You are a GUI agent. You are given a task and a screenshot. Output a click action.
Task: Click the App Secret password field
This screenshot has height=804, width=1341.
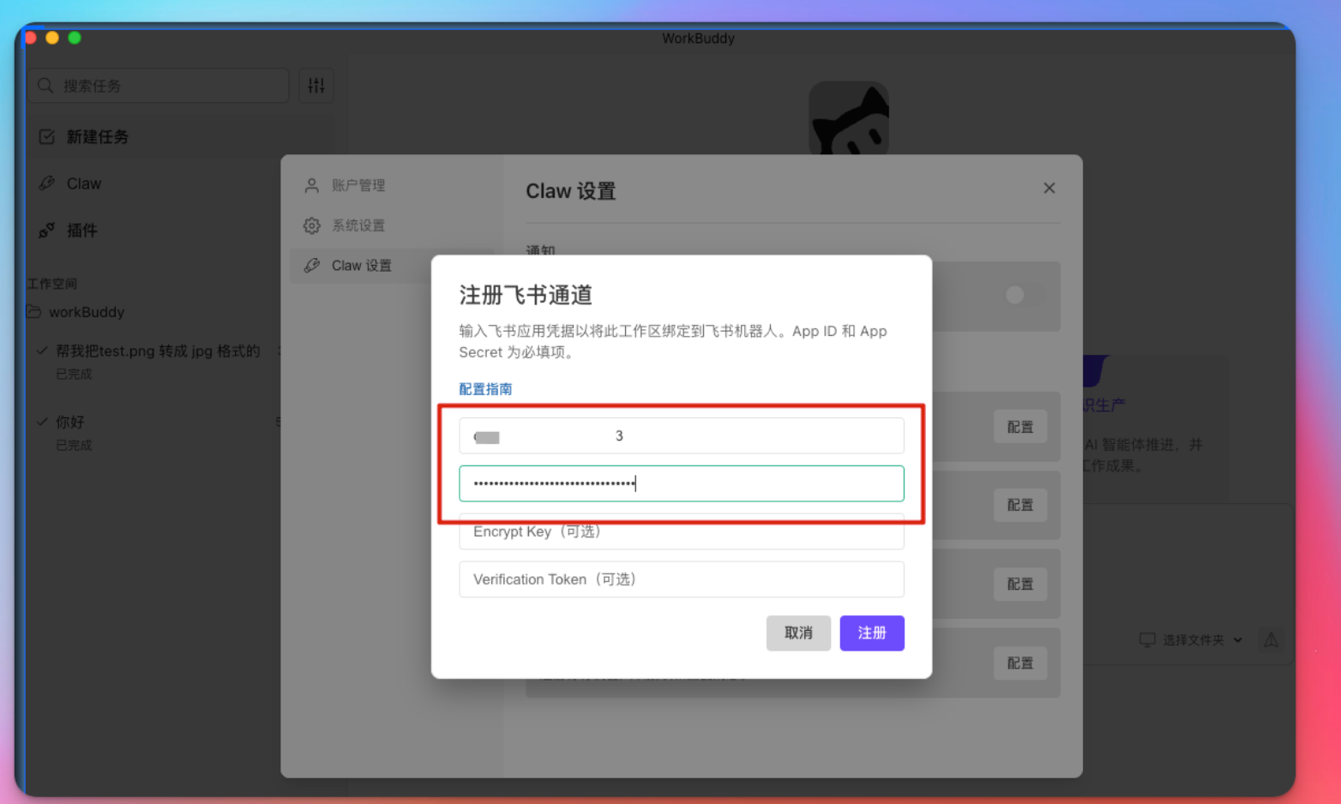[x=682, y=483]
